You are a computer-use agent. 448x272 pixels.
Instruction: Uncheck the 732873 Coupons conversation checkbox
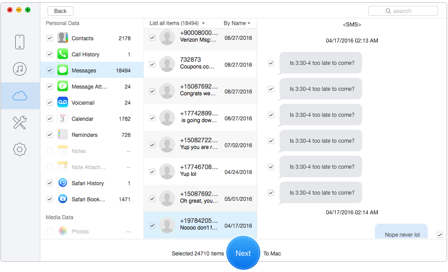coord(152,64)
